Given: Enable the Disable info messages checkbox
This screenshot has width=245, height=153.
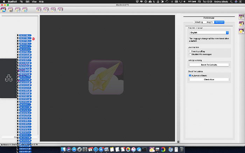Looking at the screenshot, I should 190,54.
